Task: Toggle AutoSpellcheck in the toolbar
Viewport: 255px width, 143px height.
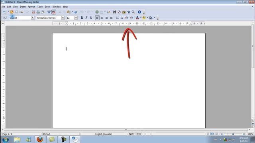Action: pos(54,12)
